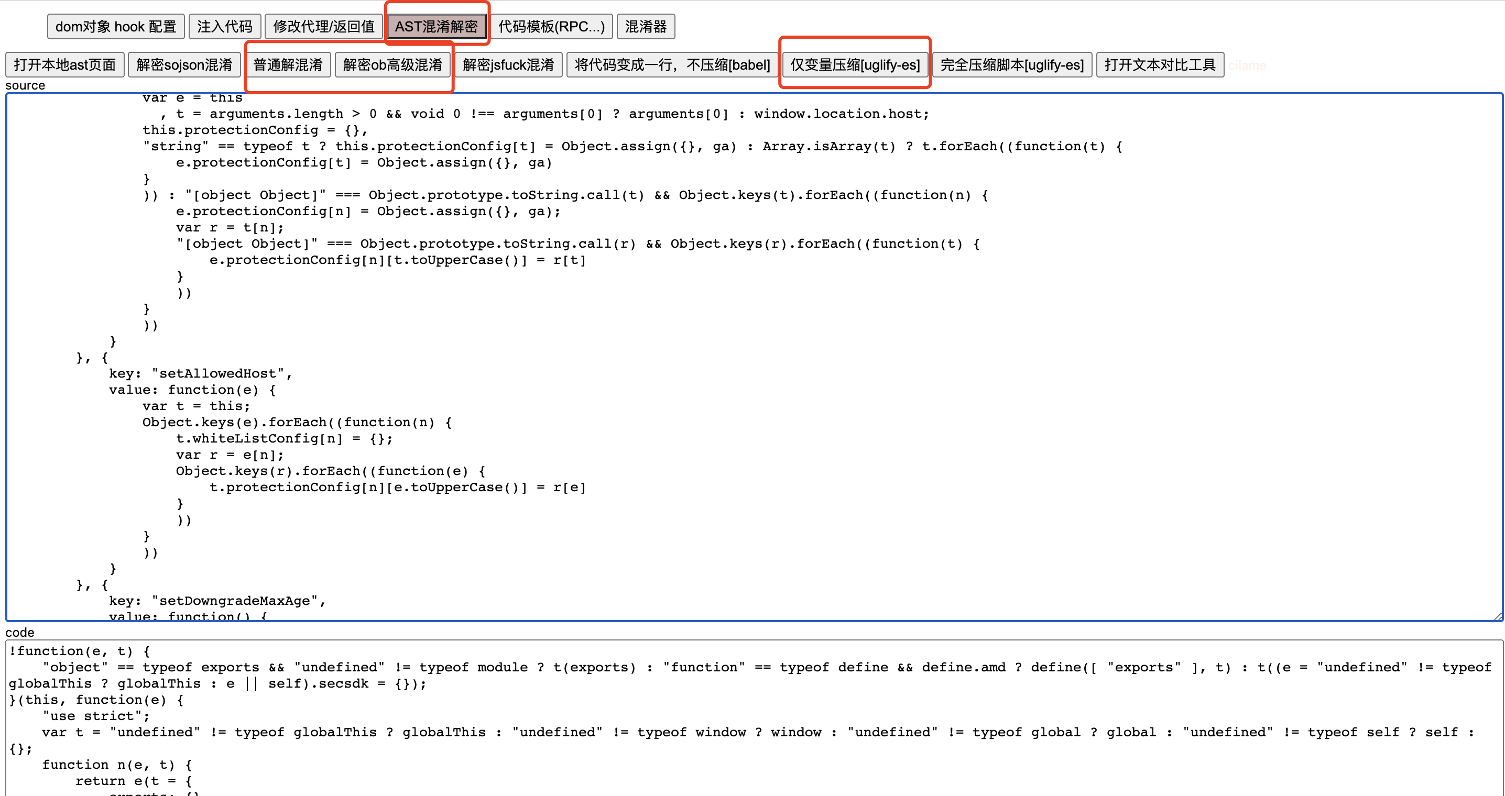Viewport: 1505px width, 796px height.
Task: Open the 打开文本对比工具 button
Action: tap(1159, 65)
